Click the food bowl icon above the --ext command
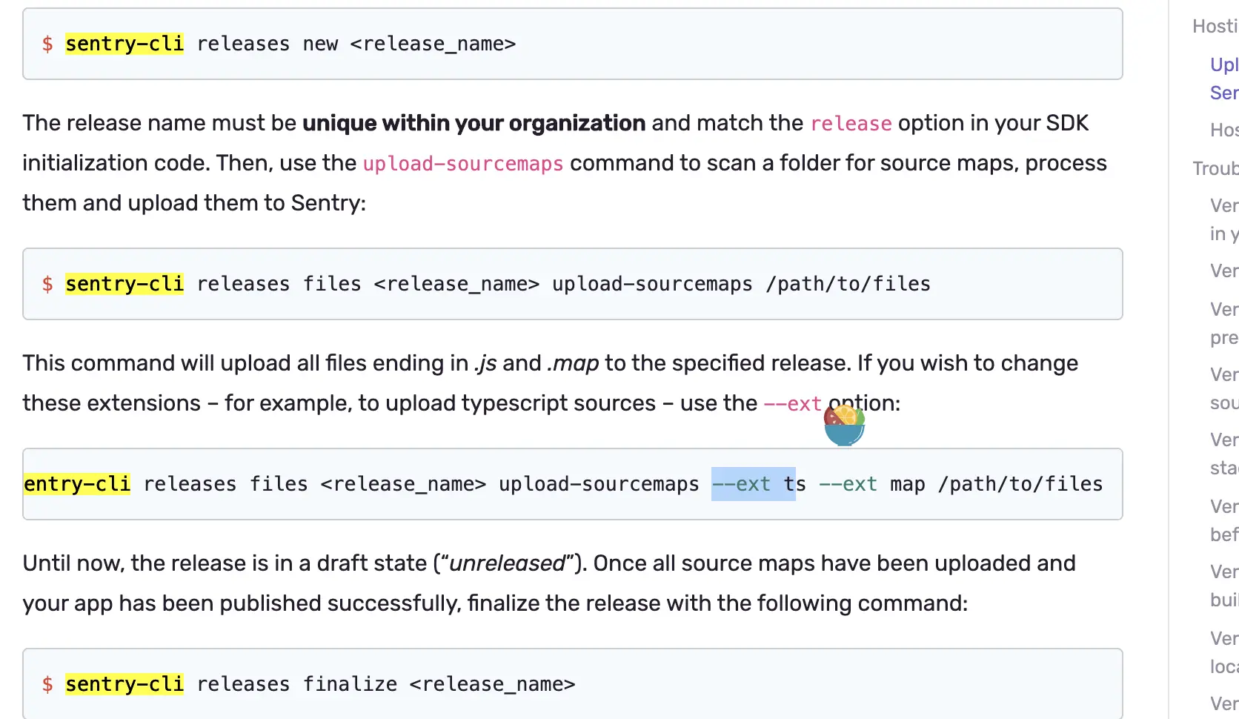1239x719 pixels. tap(845, 425)
